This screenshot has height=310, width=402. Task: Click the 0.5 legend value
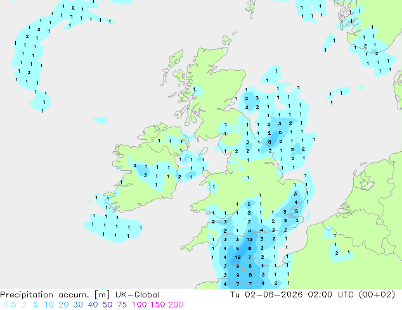(10, 305)
